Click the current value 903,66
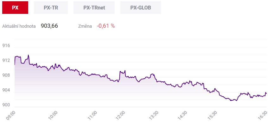Screen dimensions: 268x124 [x=49, y=26]
